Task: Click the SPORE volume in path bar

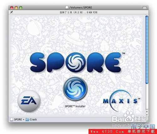Action: point(16,120)
